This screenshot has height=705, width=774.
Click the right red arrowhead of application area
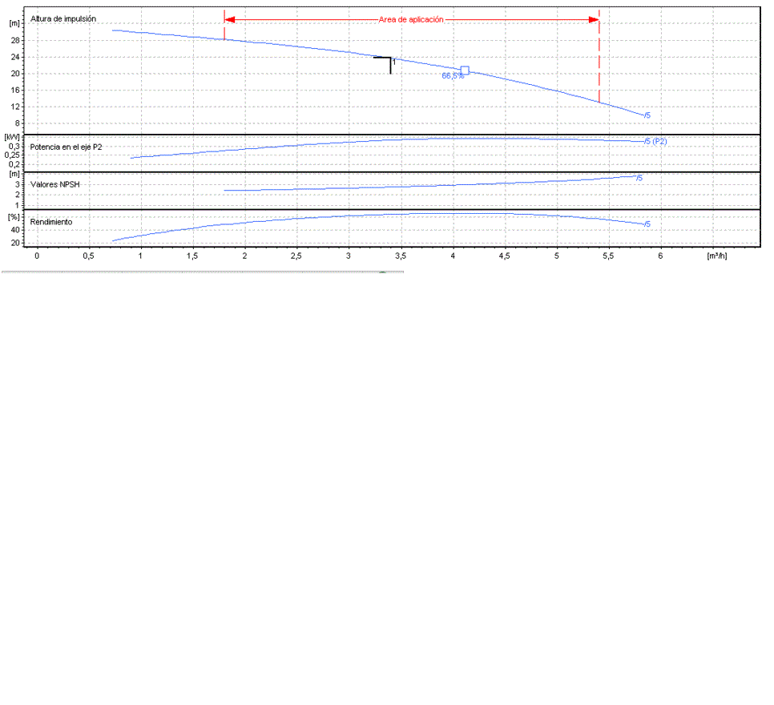click(594, 20)
